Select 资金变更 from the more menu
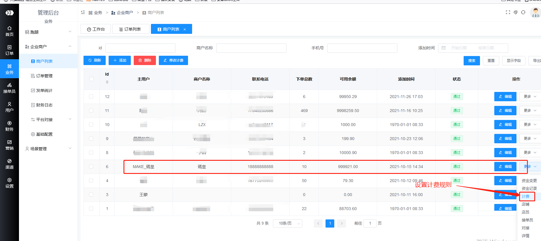Viewport: 541px width, 241px height. click(529, 181)
